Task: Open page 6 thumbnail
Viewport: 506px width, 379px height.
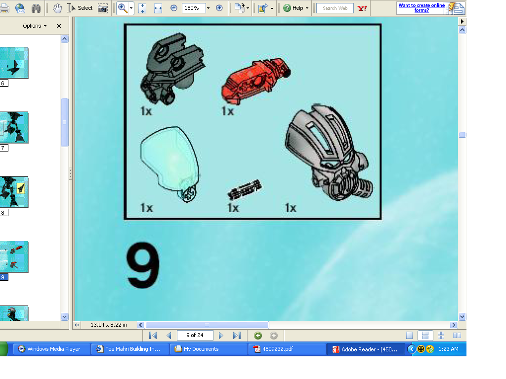Action: 13,63
